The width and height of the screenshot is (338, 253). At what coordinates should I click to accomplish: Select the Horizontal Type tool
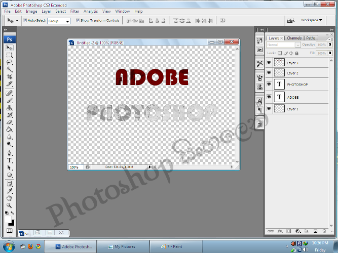click(10, 160)
